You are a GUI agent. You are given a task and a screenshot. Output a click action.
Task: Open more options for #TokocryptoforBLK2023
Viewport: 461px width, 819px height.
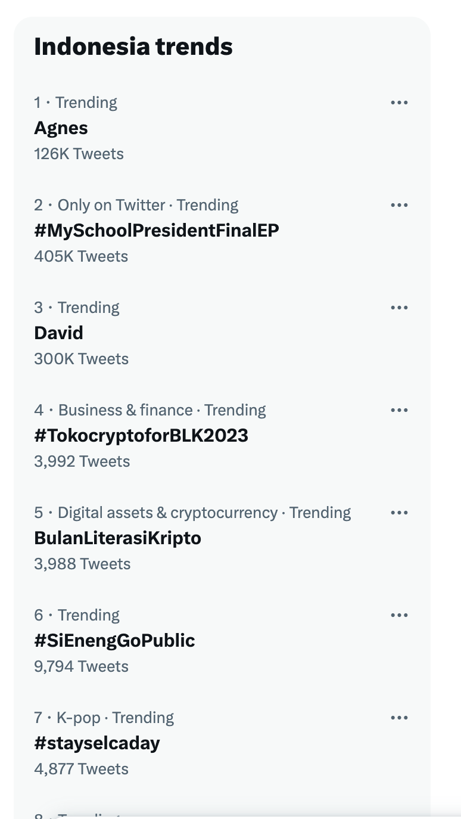399,410
